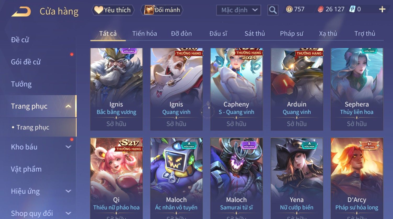Viewport: 393px width, 219px height.
Task: Click the back arrow icon beside Cửa hàng
Action: [21, 12]
